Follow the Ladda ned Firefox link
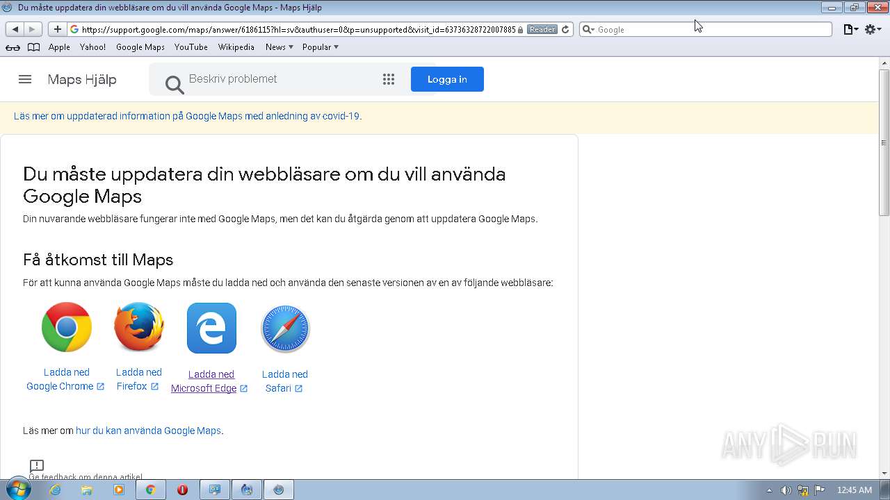Screen dimensions: 890x500 pos(138,379)
